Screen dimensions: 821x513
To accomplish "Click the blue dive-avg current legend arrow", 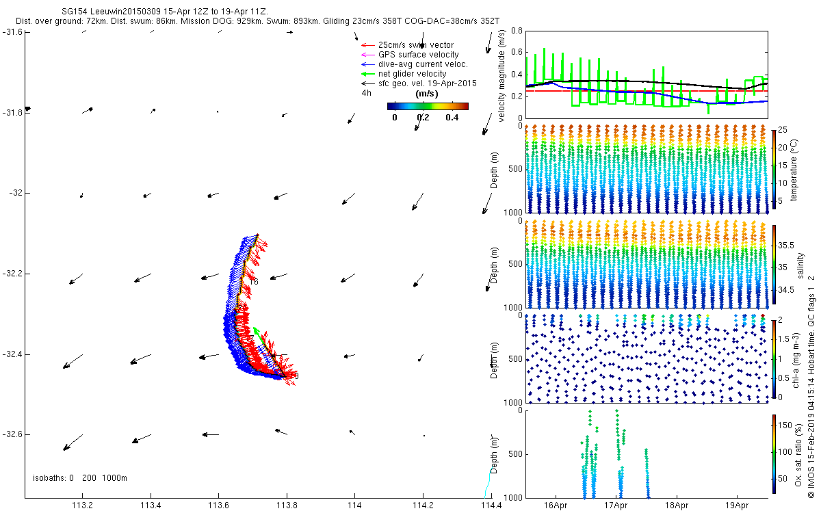I will click(x=367, y=64).
